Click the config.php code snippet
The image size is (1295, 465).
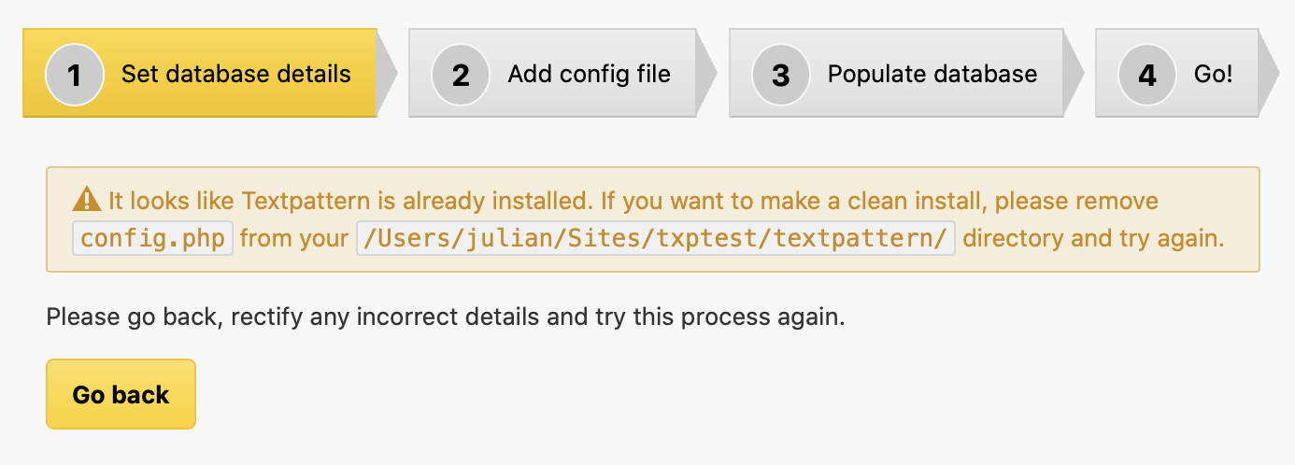[152, 238]
